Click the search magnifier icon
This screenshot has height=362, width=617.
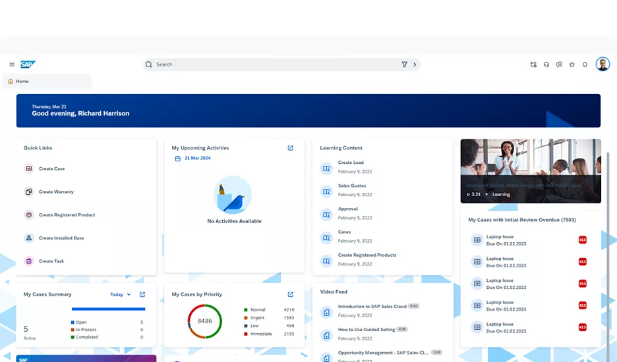(x=149, y=65)
